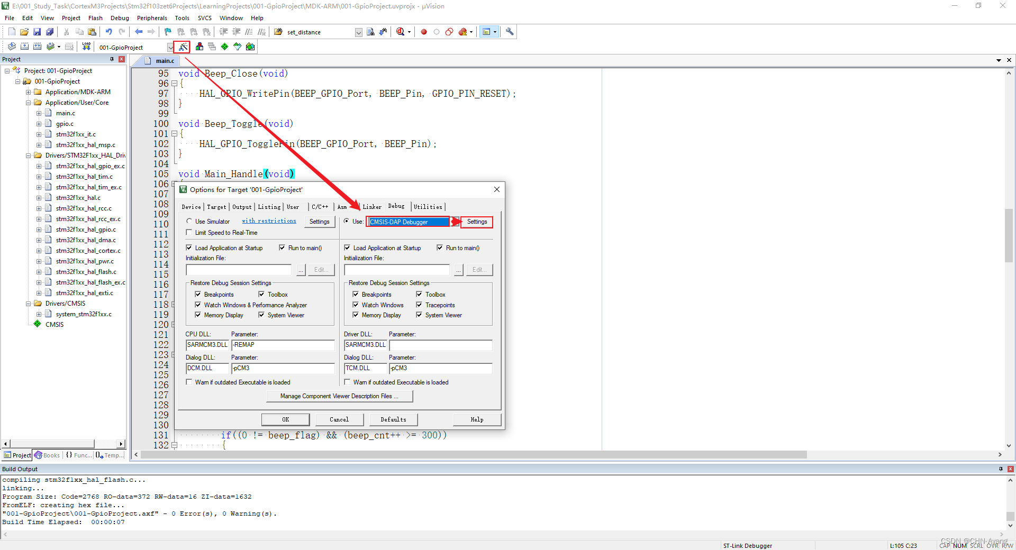Collapse the Drivers/STM32F1xx_HAL_Driver folder
Image resolution: width=1016 pixels, height=550 pixels.
29,155
